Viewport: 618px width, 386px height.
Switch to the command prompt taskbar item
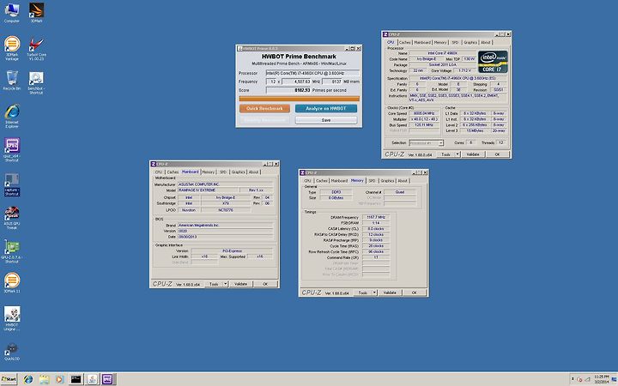pyautogui.click(x=76, y=379)
